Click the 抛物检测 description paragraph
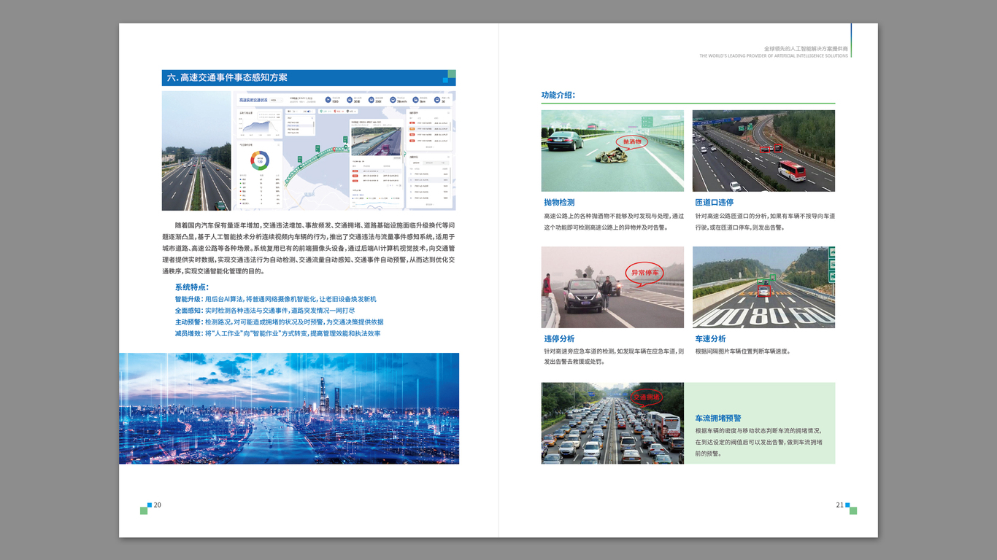Image resolution: width=997 pixels, height=560 pixels. pyautogui.click(x=614, y=222)
